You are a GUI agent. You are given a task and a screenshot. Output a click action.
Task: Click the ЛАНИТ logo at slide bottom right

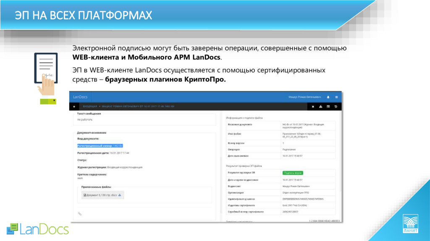pos(410,223)
